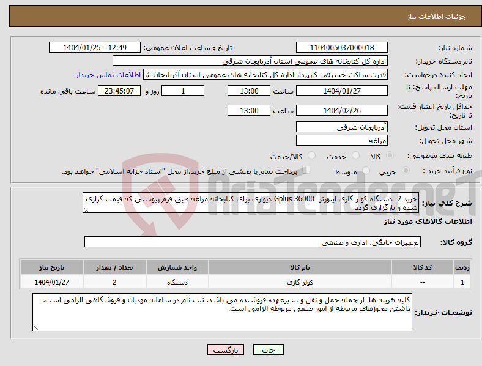Click the چاپ (print) button
Image resolution: width=482 pixels, height=366 pixels.
click(x=268, y=349)
